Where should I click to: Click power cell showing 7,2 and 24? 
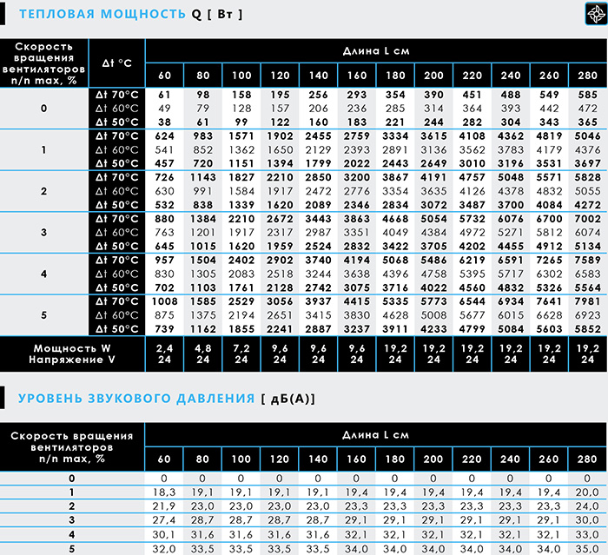point(241,354)
